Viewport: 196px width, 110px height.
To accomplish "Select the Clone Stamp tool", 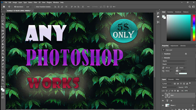I will (x=3, y=44).
